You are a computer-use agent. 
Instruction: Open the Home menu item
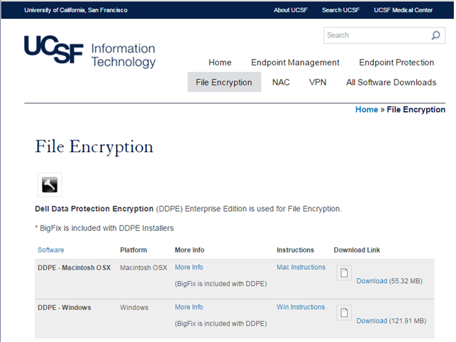[220, 63]
